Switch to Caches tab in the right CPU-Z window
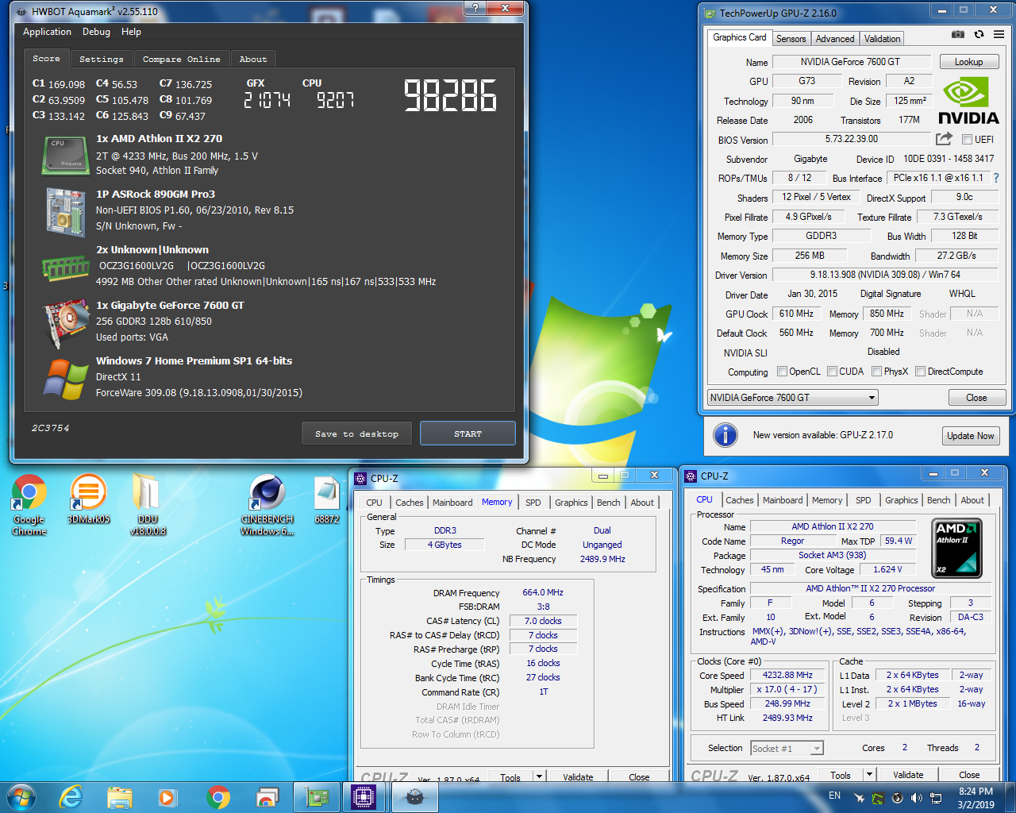 [x=739, y=500]
